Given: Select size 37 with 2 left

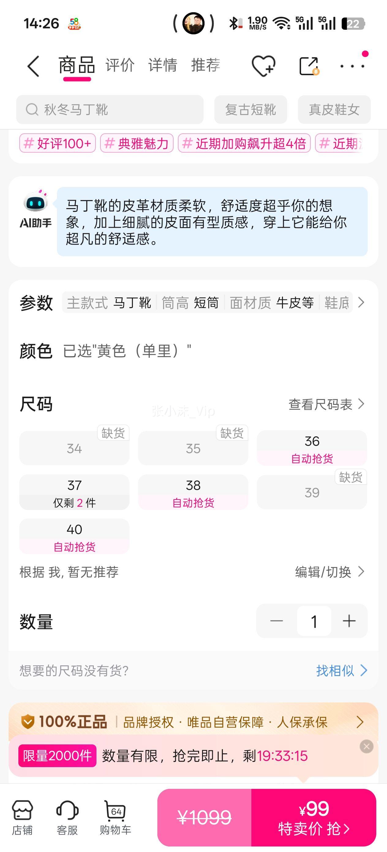Looking at the screenshot, I should coord(74,493).
